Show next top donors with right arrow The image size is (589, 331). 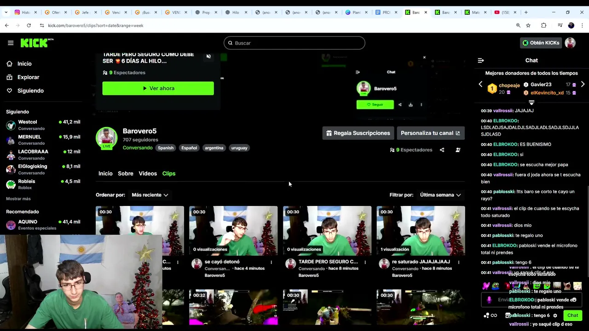click(583, 84)
